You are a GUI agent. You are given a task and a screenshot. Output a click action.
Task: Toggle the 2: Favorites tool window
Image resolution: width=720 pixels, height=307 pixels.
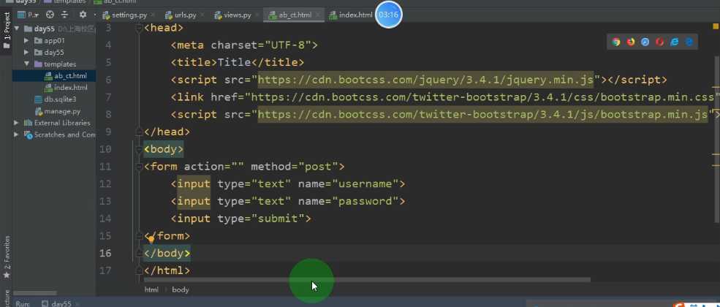(7, 257)
